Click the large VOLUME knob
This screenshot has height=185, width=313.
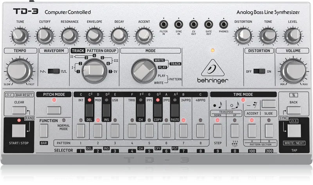[293, 71]
